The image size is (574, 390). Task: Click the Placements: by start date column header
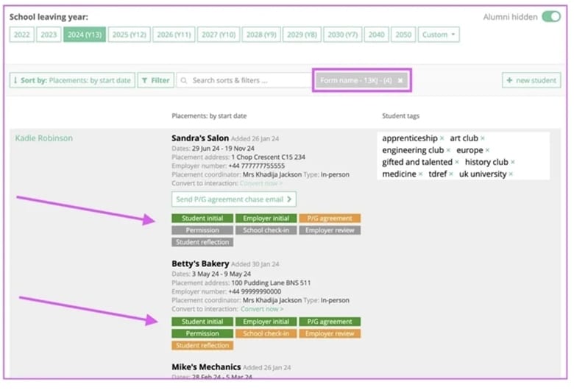209,116
